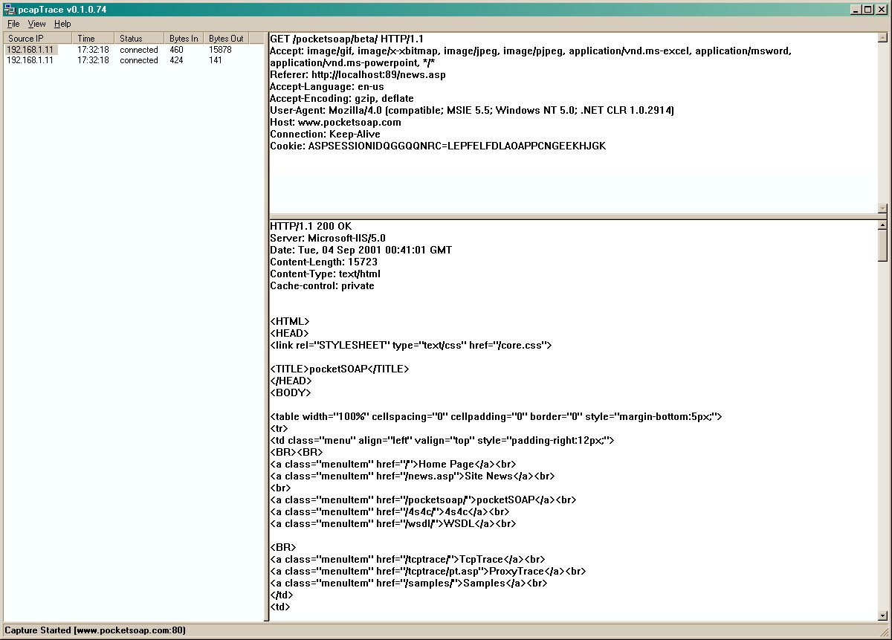The image size is (892, 640).
Task: Click the Date header line in response
Action: [361, 250]
